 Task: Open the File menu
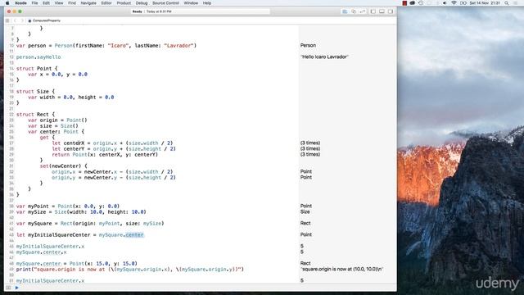34,3
